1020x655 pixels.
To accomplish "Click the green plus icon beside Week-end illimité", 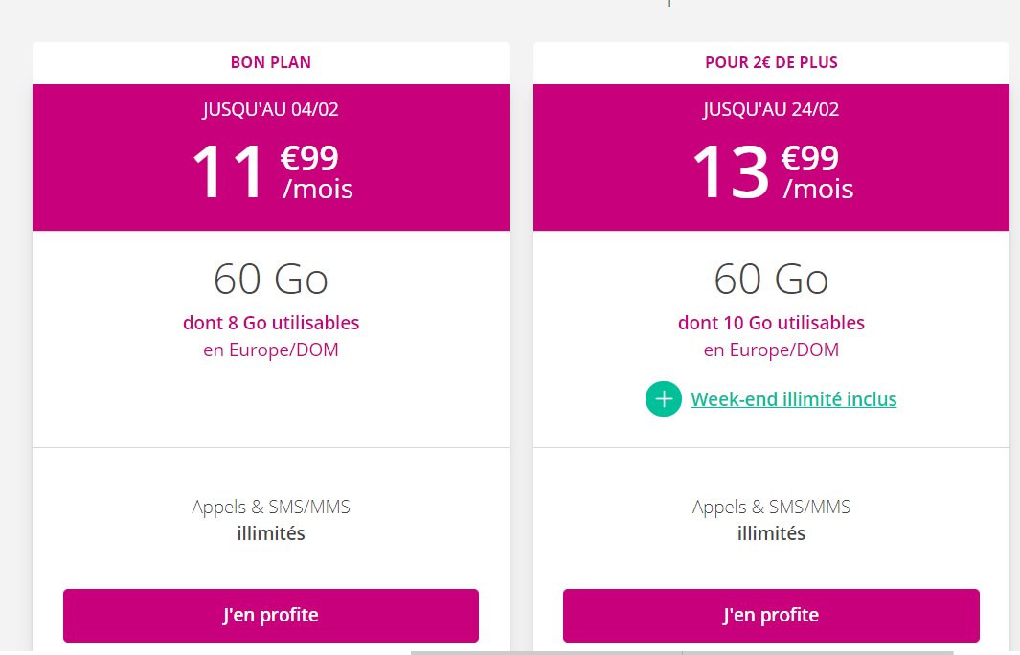I will [x=664, y=399].
